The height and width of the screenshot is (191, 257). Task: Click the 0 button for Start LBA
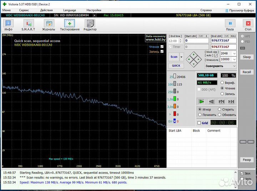(206, 36)
